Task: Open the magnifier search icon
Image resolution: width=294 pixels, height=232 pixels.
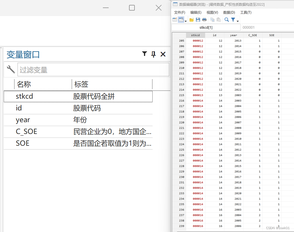Action: [x=227, y=20]
